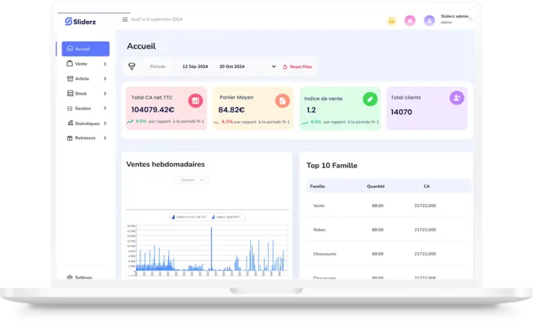This screenshot has width=533, height=323.
Task: Click the filter funnel icon
Action: pos(132,67)
